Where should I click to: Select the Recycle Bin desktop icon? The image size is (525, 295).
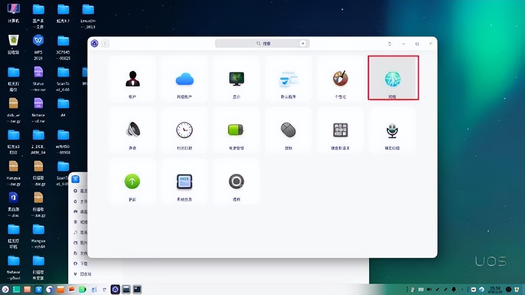[x=14, y=44]
